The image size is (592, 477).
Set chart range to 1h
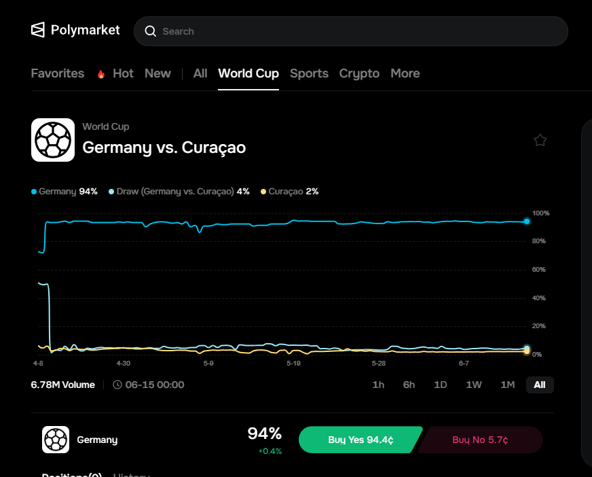(378, 385)
